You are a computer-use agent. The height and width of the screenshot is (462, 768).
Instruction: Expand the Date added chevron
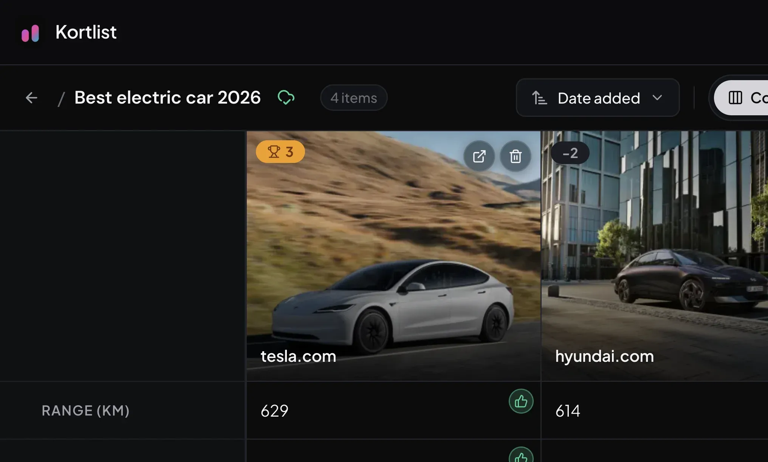point(657,98)
